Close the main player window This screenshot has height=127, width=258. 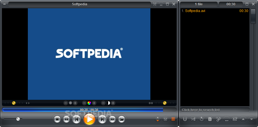(174, 4)
